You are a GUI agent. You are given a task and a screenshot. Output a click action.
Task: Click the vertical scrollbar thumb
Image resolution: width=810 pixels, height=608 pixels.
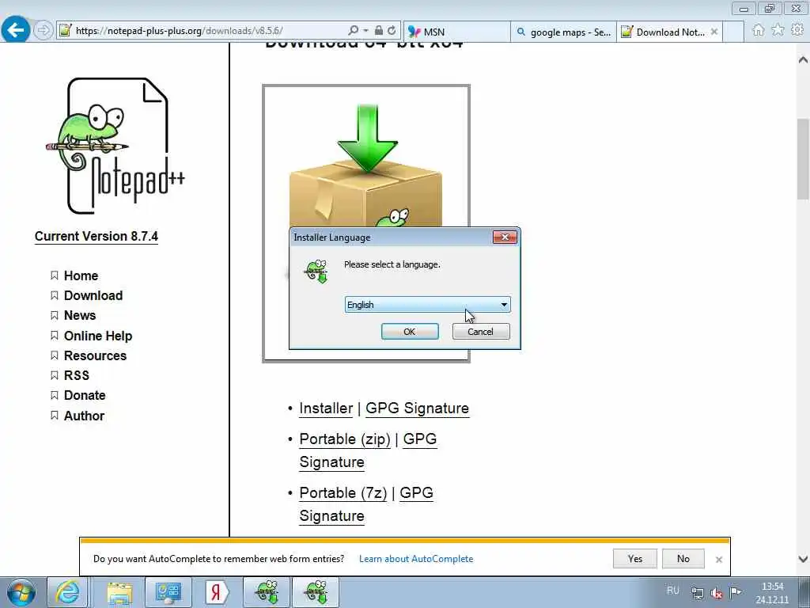803,158
